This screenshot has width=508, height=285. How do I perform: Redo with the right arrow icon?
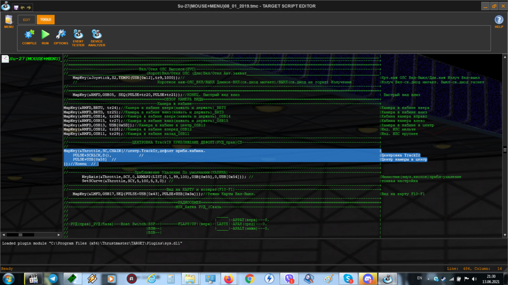pyautogui.click(x=29, y=7)
